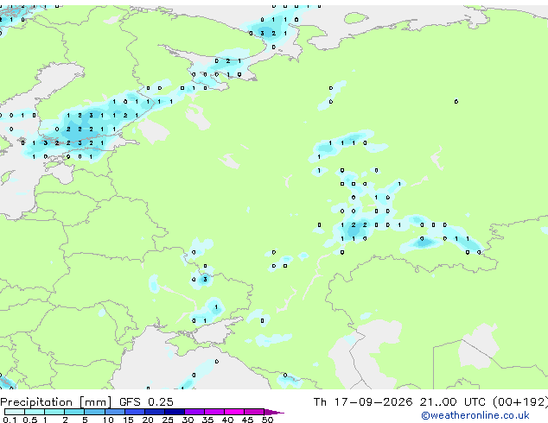Select the 35 mm legend color swatch
This screenshot has height=423, width=548.
(x=213, y=412)
